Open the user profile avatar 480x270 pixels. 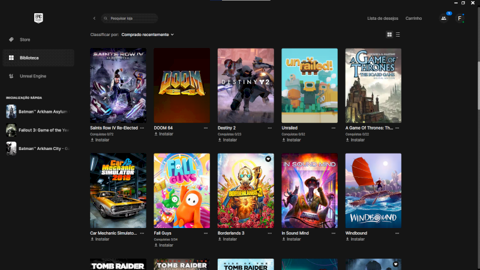pyautogui.click(x=460, y=18)
